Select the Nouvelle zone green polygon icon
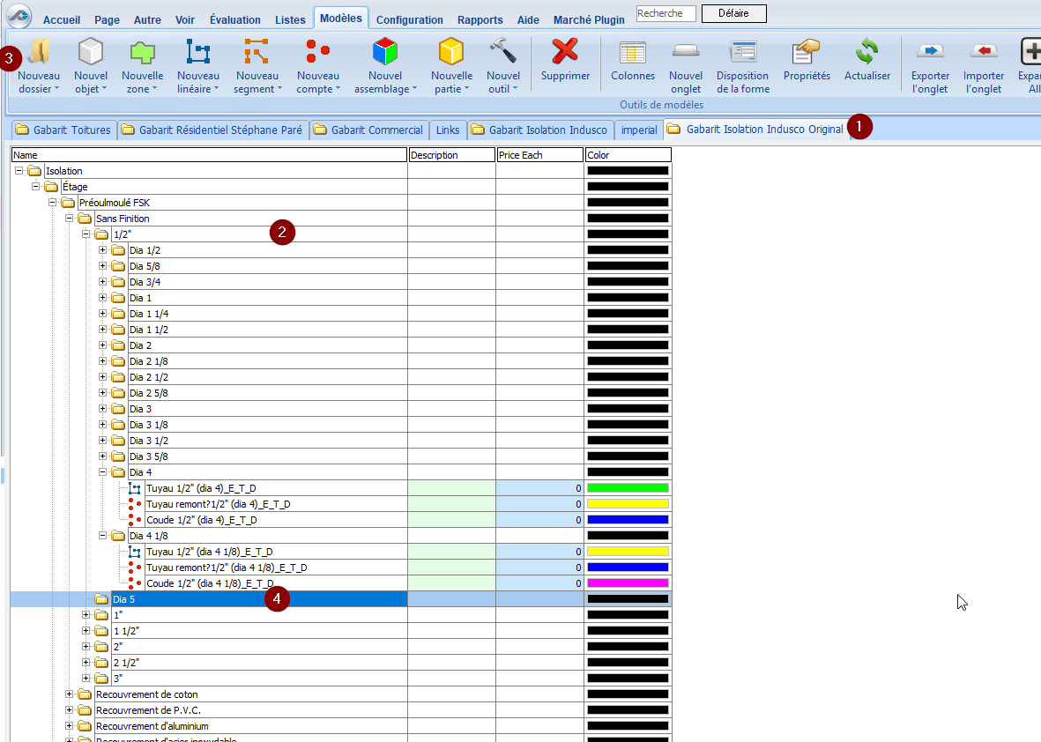Viewport: 1041px width, 742px height. click(x=142, y=53)
